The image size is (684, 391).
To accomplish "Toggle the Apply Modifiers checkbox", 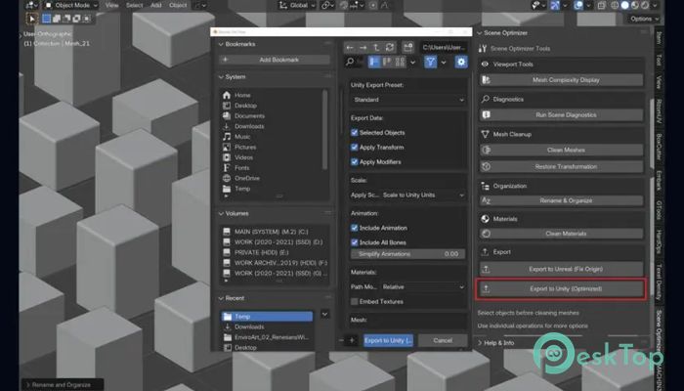I will (x=354, y=162).
